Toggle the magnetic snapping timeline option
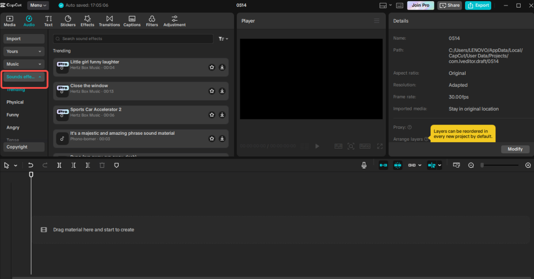The width and height of the screenshot is (534, 279). (x=397, y=165)
